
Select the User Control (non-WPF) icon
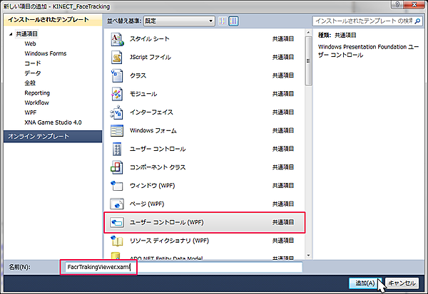(x=117, y=149)
